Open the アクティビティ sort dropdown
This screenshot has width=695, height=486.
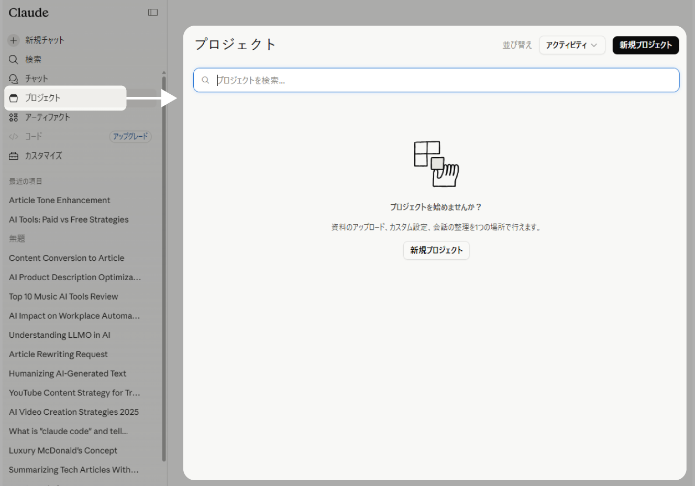click(x=572, y=45)
